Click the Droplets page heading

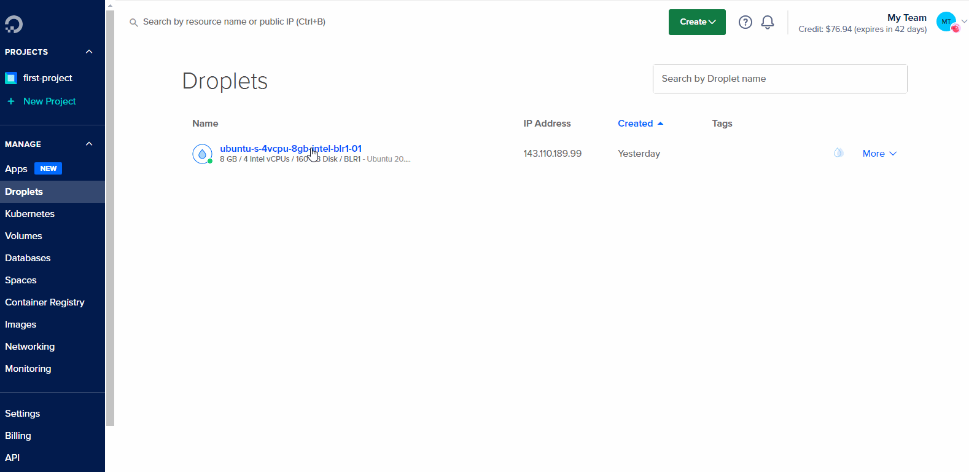click(225, 81)
